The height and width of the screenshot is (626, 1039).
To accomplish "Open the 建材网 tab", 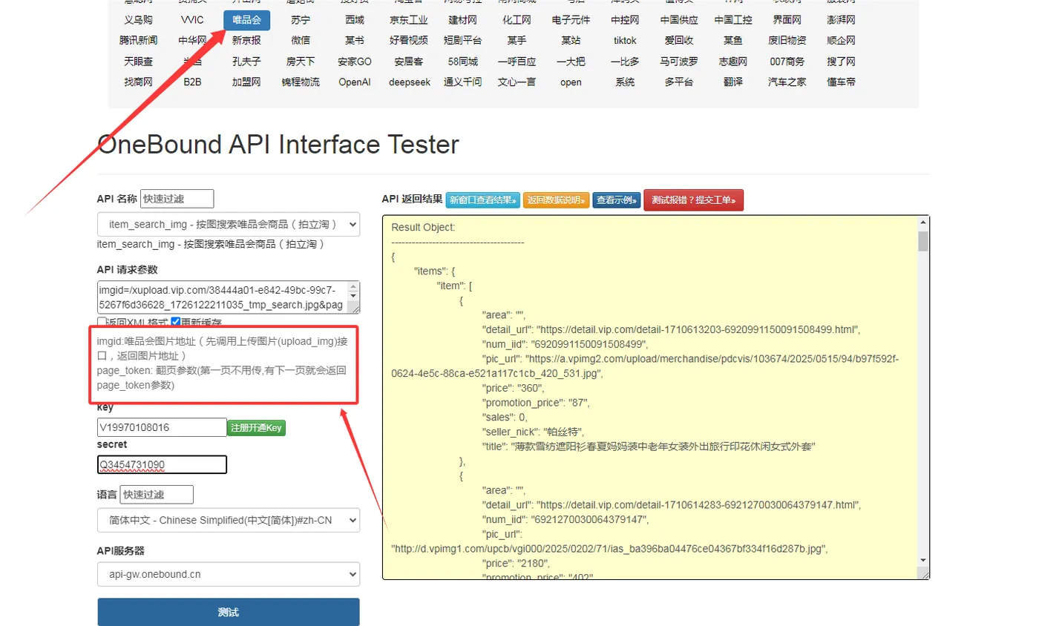I will point(463,20).
